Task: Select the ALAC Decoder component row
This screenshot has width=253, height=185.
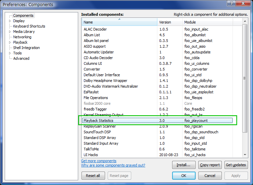Action: (157, 29)
